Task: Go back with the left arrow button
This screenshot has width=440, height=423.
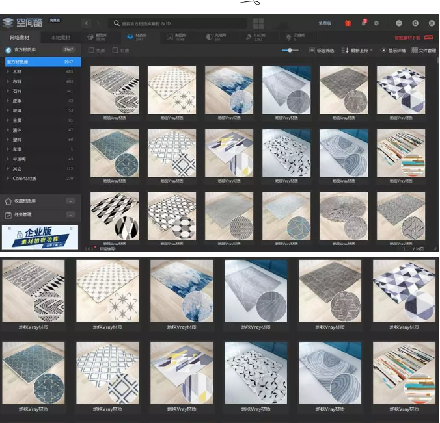Action: pos(87,23)
